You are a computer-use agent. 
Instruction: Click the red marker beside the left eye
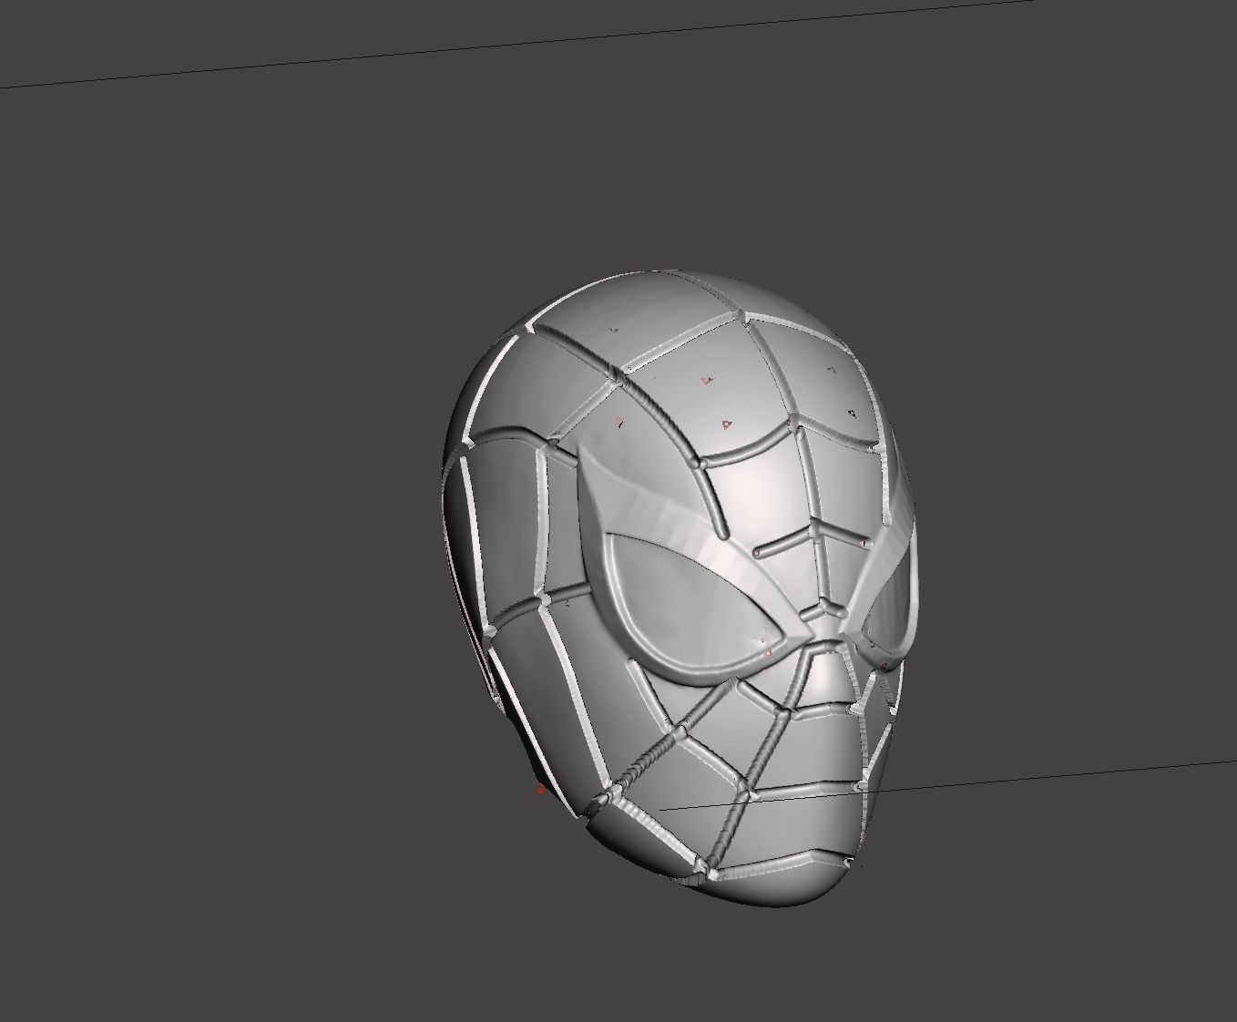click(x=768, y=651)
